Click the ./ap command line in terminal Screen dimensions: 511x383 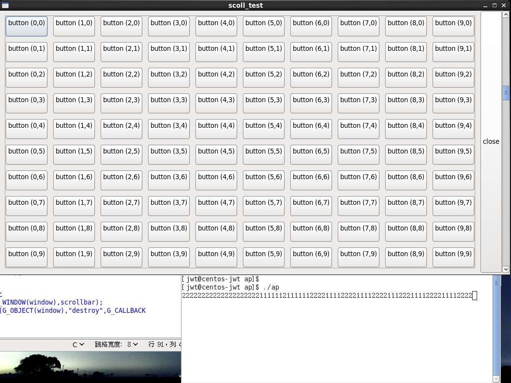pyautogui.click(x=230, y=287)
